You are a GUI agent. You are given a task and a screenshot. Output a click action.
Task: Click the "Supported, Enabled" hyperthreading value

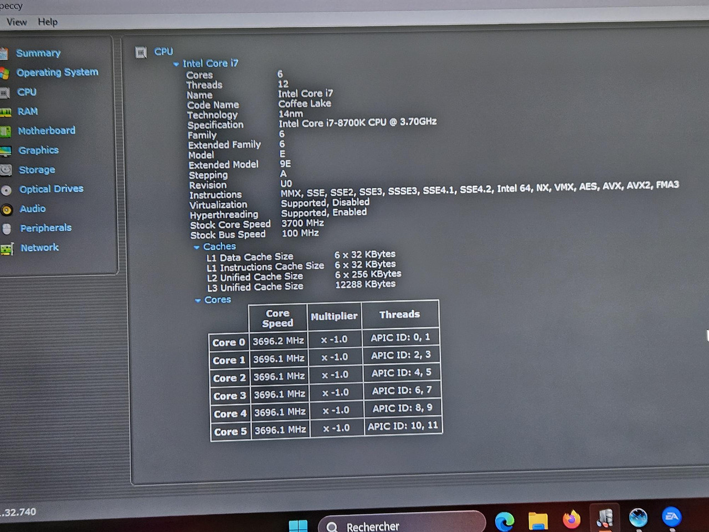point(323,213)
